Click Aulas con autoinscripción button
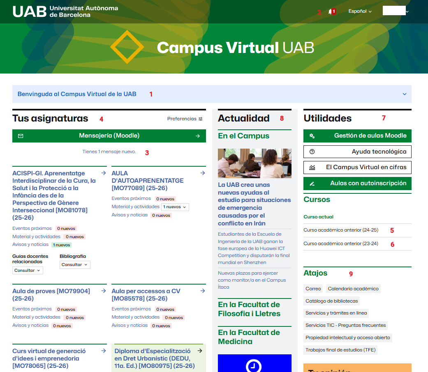The width and height of the screenshot is (428, 372). click(357, 184)
